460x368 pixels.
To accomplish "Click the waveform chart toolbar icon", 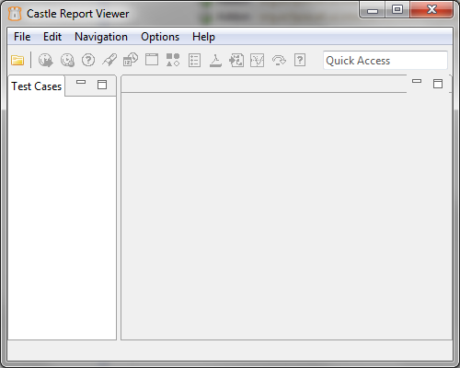I will [x=257, y=60].
